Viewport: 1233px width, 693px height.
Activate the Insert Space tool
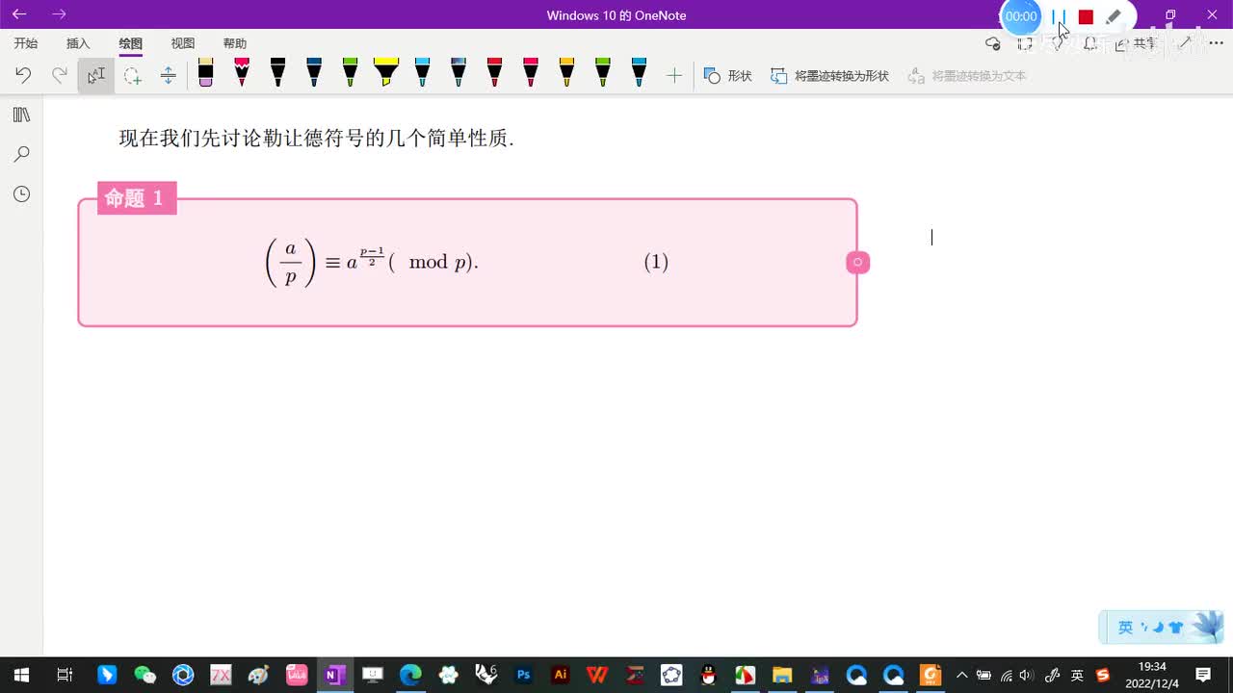pyautogui.click(x=168, y=75)
